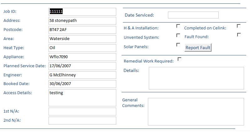The width and height of the screenshot is (250, 132).
Task: Focus the remedial Details text area
Action: [x=196, y=78]
